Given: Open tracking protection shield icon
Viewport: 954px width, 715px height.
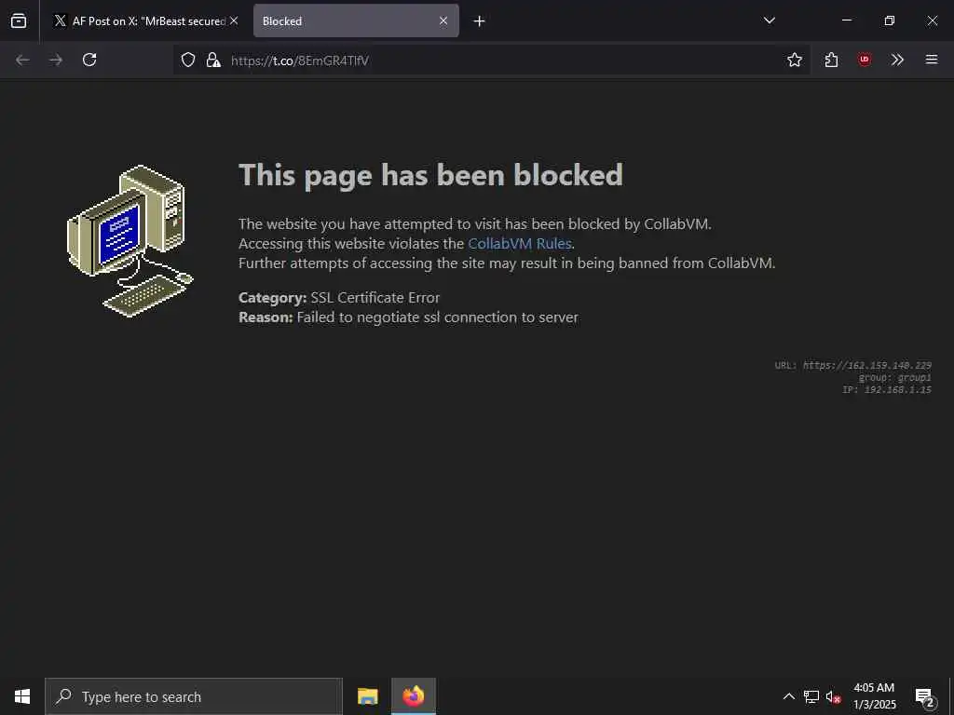Looking at the screenshot, I should [188, 60].
